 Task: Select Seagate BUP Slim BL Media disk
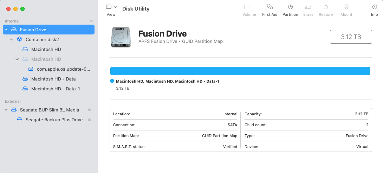click(48, 110)
